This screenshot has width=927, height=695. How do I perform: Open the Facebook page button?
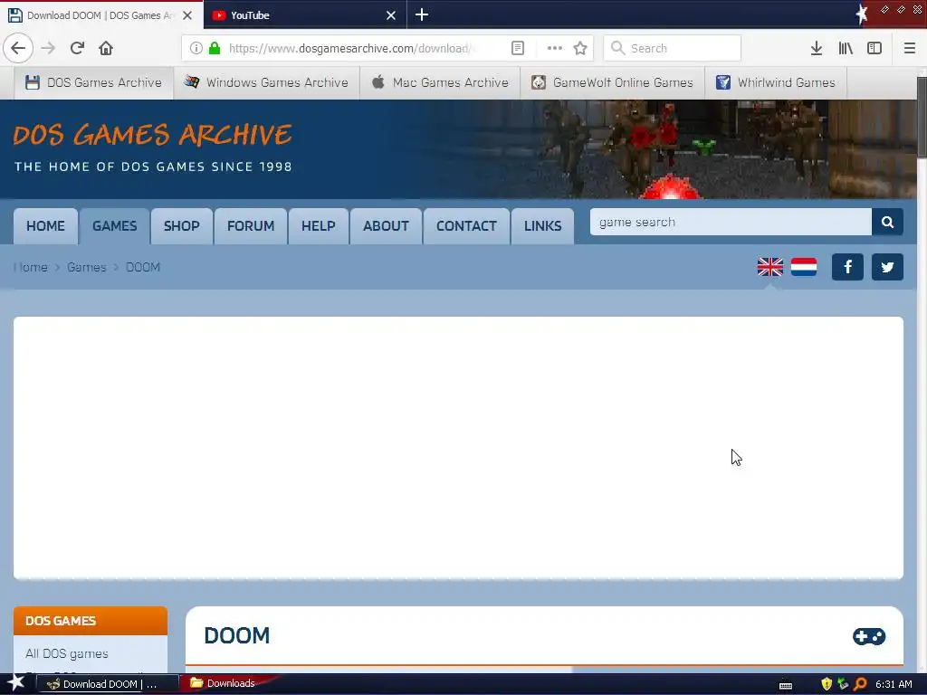pos(847,267)
